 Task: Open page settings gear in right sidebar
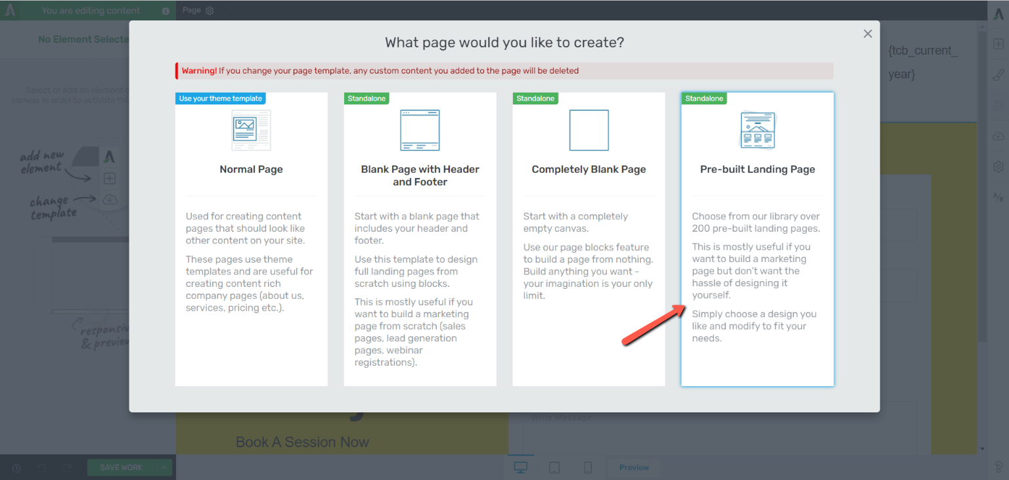click(998, 166)
